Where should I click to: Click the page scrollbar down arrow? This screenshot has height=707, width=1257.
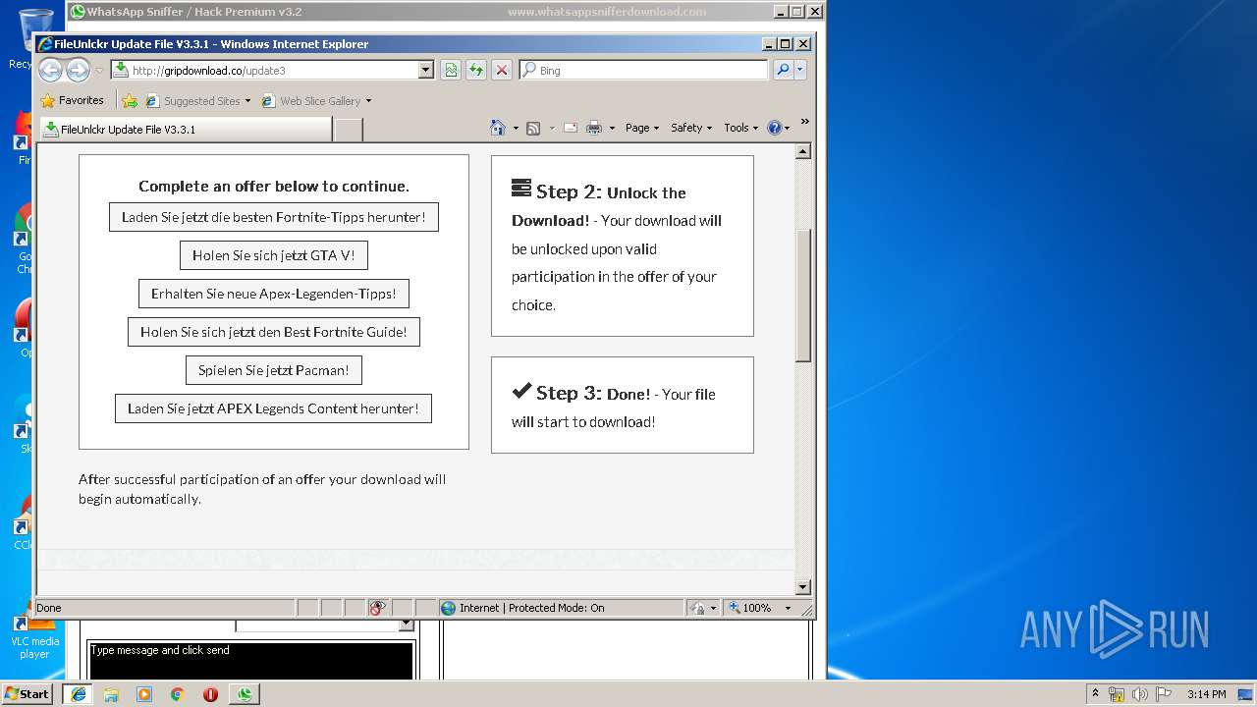click(803, 587)
